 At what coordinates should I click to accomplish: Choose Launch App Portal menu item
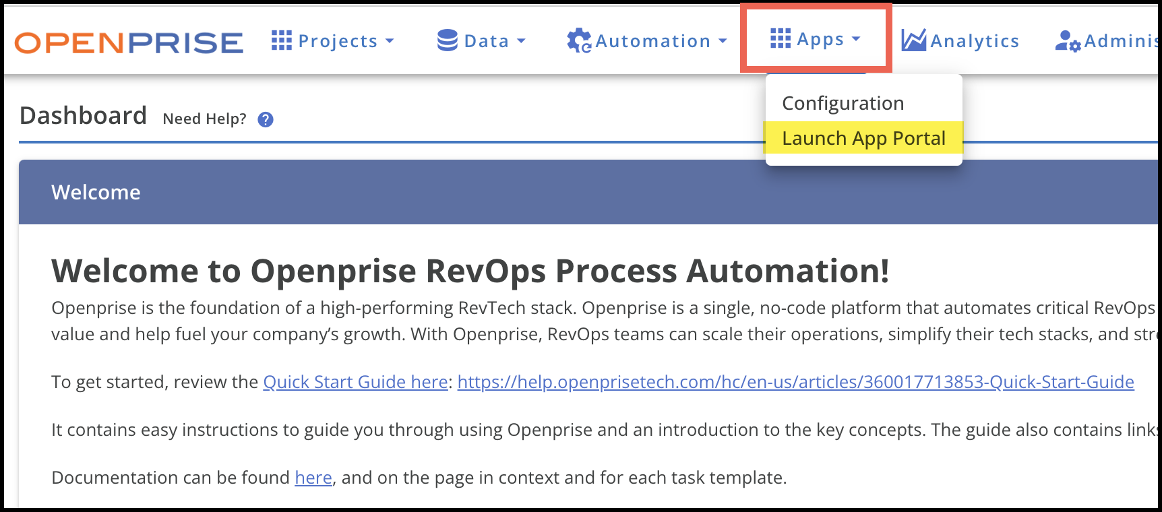tap(863, 138)
